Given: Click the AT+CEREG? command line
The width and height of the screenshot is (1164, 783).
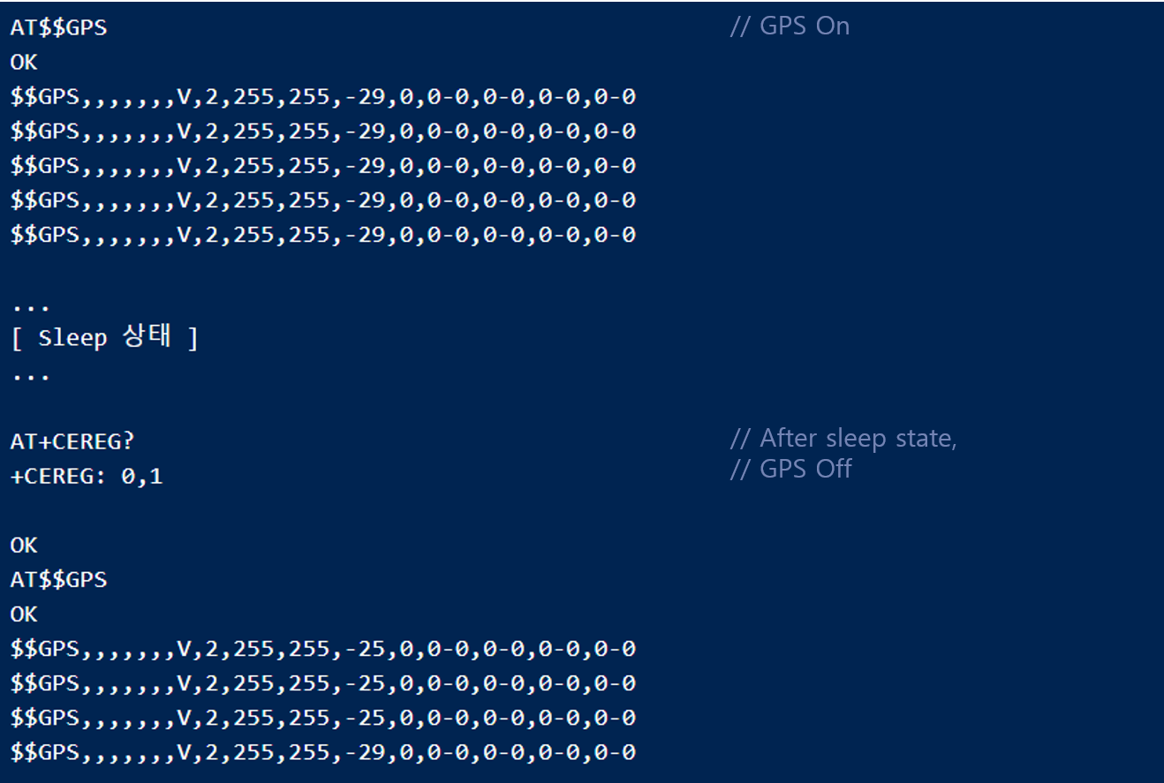Looking at the screenshot, I should click(x=72, y=441).
